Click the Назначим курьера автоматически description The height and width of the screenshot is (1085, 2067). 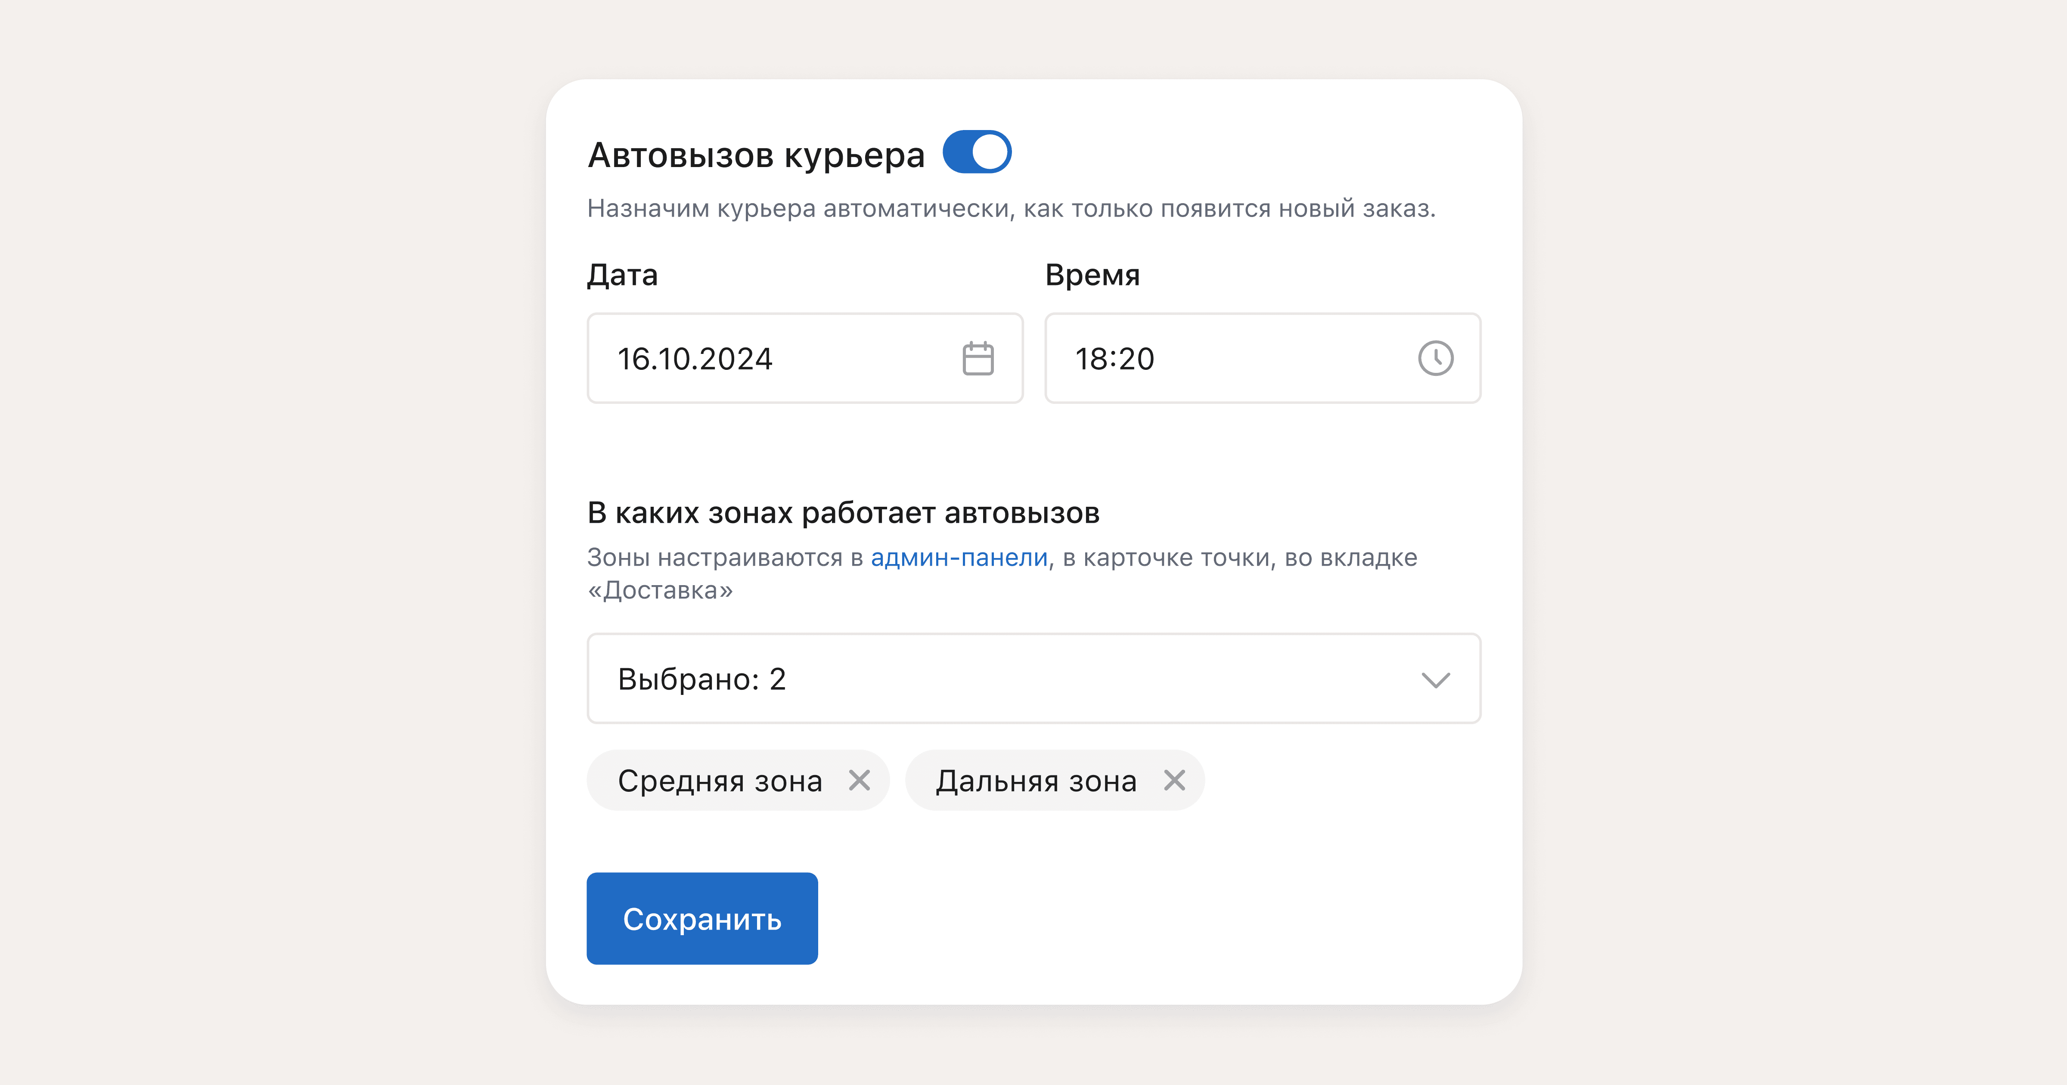point(1011,209)
